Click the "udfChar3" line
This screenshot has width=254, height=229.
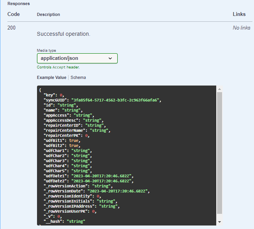68,161
